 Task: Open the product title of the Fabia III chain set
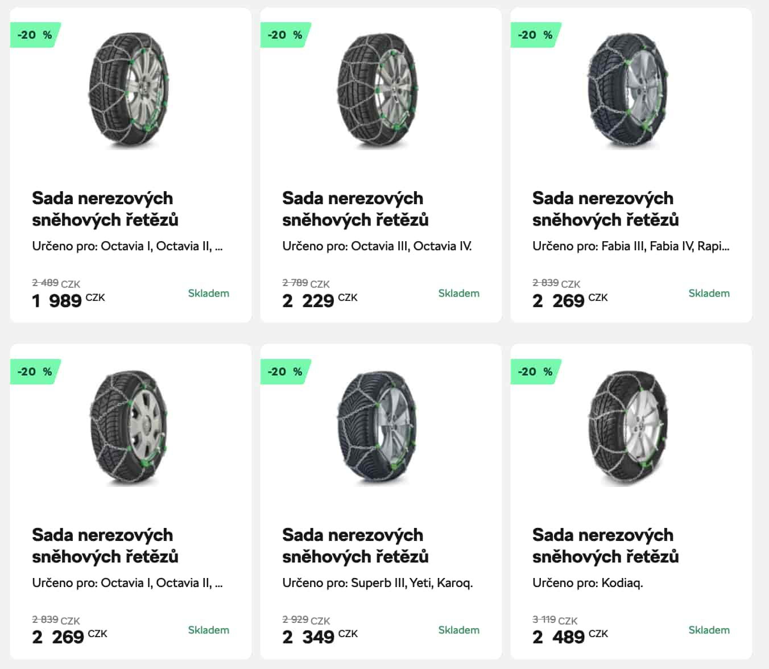tap(606, 209)
